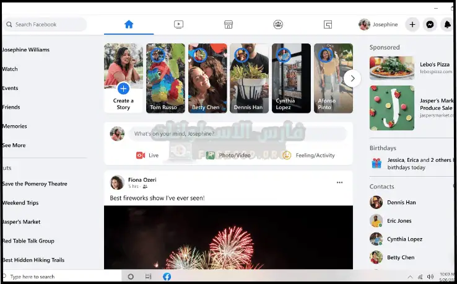Open the Messenger icon in top bar
457x284 pixels.
430,25
